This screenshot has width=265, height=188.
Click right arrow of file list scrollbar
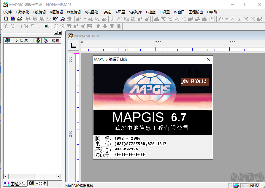[x=58, y=176]
